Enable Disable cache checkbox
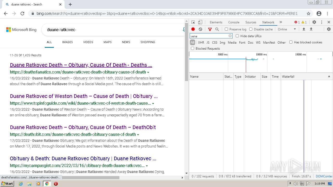Viewport: 333px width, 187px height. pos(251,29)
